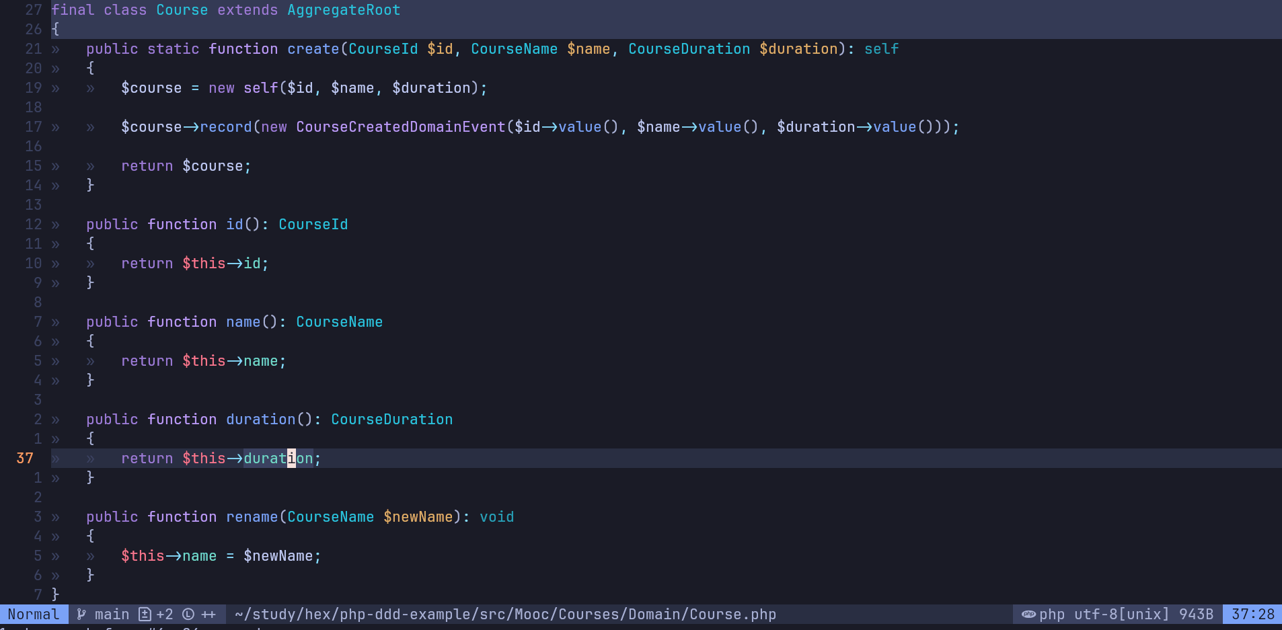
Task: Click the word final on the class declaration
Action: [x=73, y=10]
